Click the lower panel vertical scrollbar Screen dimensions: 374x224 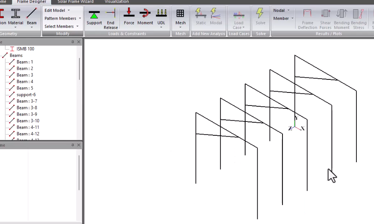point(79,173)
